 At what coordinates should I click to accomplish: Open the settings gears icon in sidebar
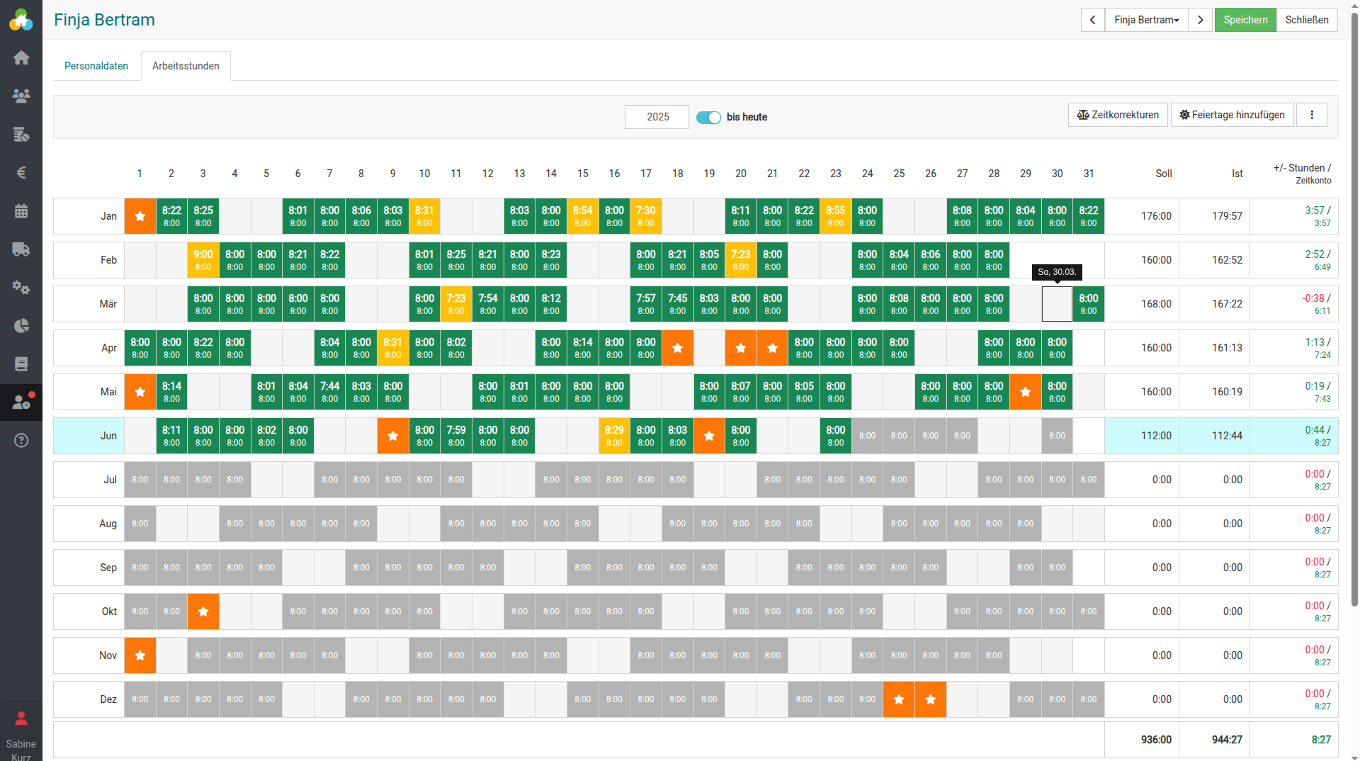[21, 287]
